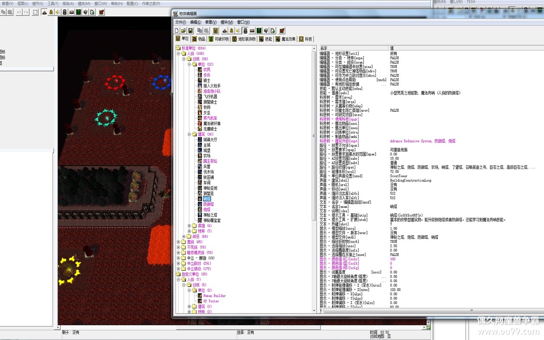544x340 pixels.
Task: Open Sound Editor from main World Editor toolbar
Action: (58, 12)
